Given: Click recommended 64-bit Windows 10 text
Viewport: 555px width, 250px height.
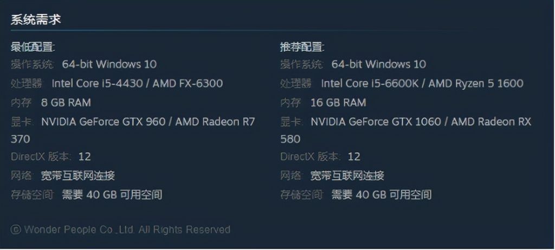Looking at the screenshot, I should [x=379, y=64].
